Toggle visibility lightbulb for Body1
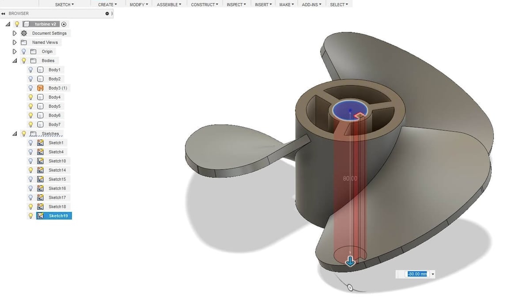 tap(30, 70)
